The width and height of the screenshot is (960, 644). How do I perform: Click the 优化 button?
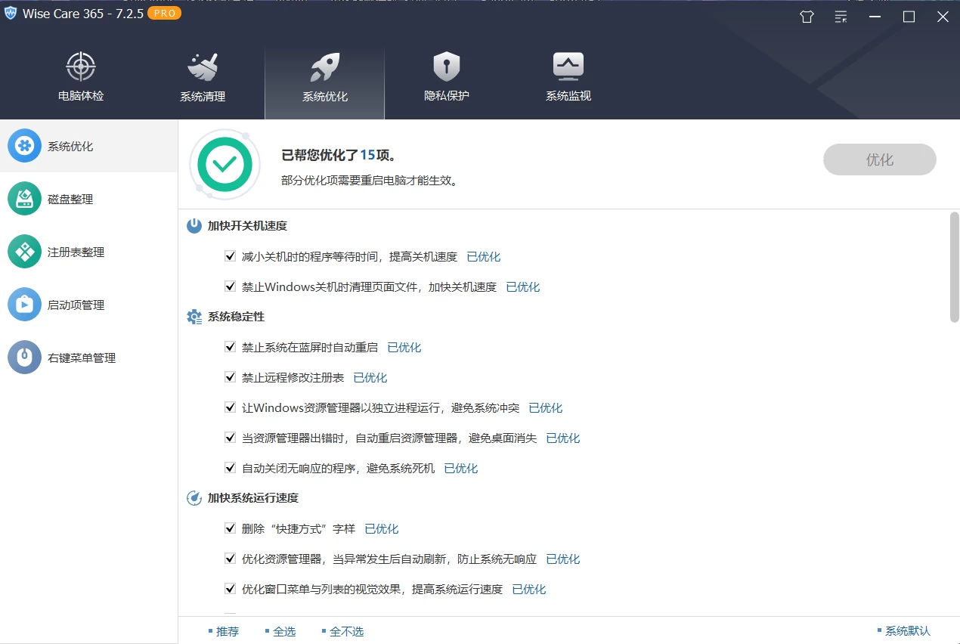[879, 159]
